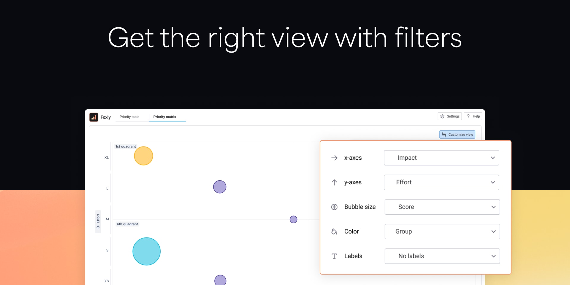
Task: Switch to the Priority table tab
Action: point(129,117)
